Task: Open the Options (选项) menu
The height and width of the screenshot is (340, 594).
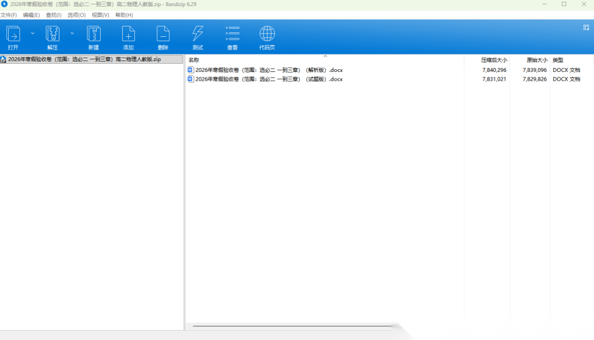Action: [x=76, y=15]
